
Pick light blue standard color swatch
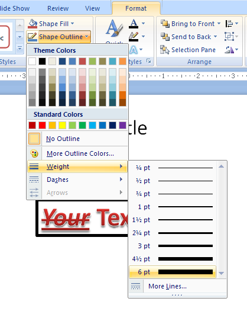coord(92,126)
